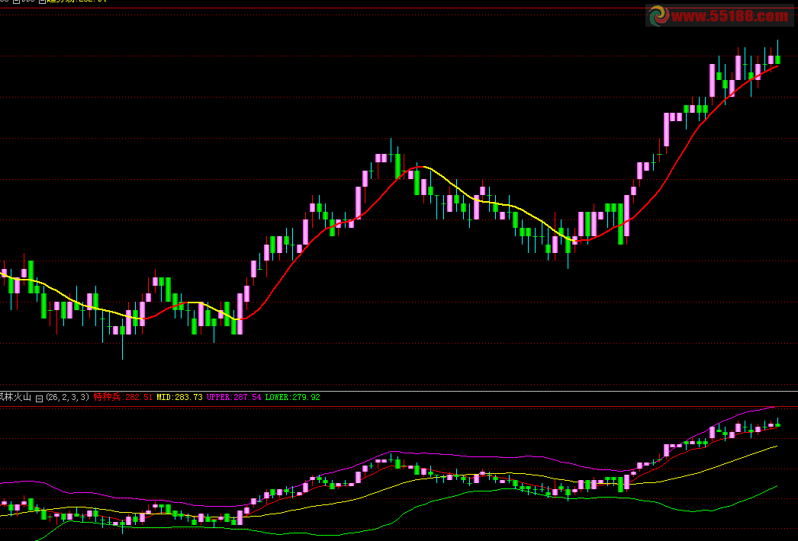Select the red 特种兵:282.51 value
798x541 pixels.
(123, 397)
